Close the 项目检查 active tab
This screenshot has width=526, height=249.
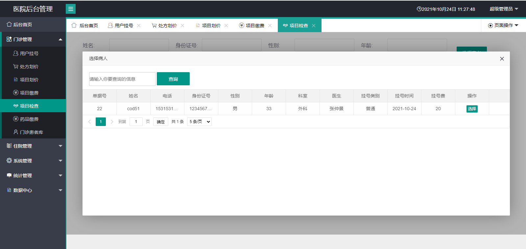click(x=314, y=26)
